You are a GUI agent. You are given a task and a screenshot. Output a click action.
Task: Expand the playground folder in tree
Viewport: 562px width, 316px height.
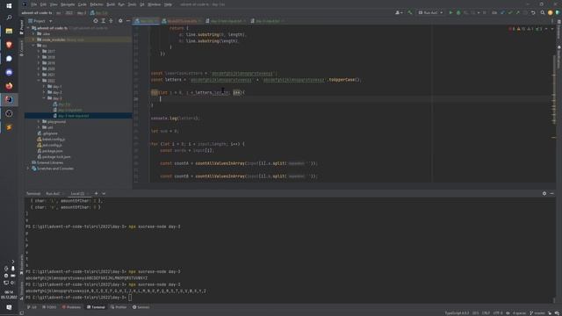(39, 122)
